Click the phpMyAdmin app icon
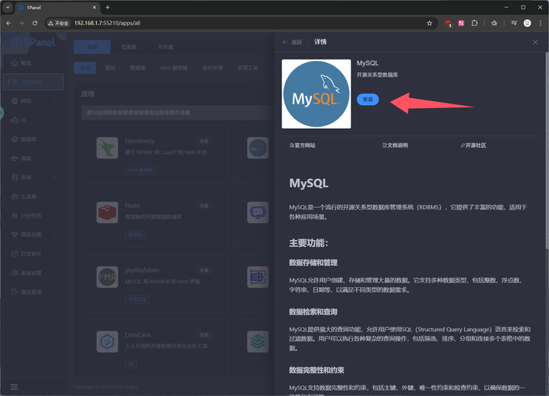 pos(108,277)
